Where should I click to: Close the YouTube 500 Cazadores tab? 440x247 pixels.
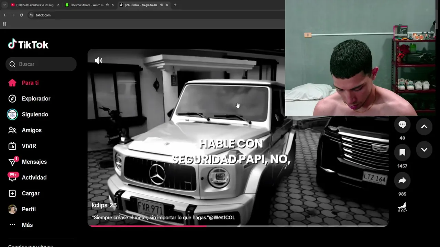(58, 5)
